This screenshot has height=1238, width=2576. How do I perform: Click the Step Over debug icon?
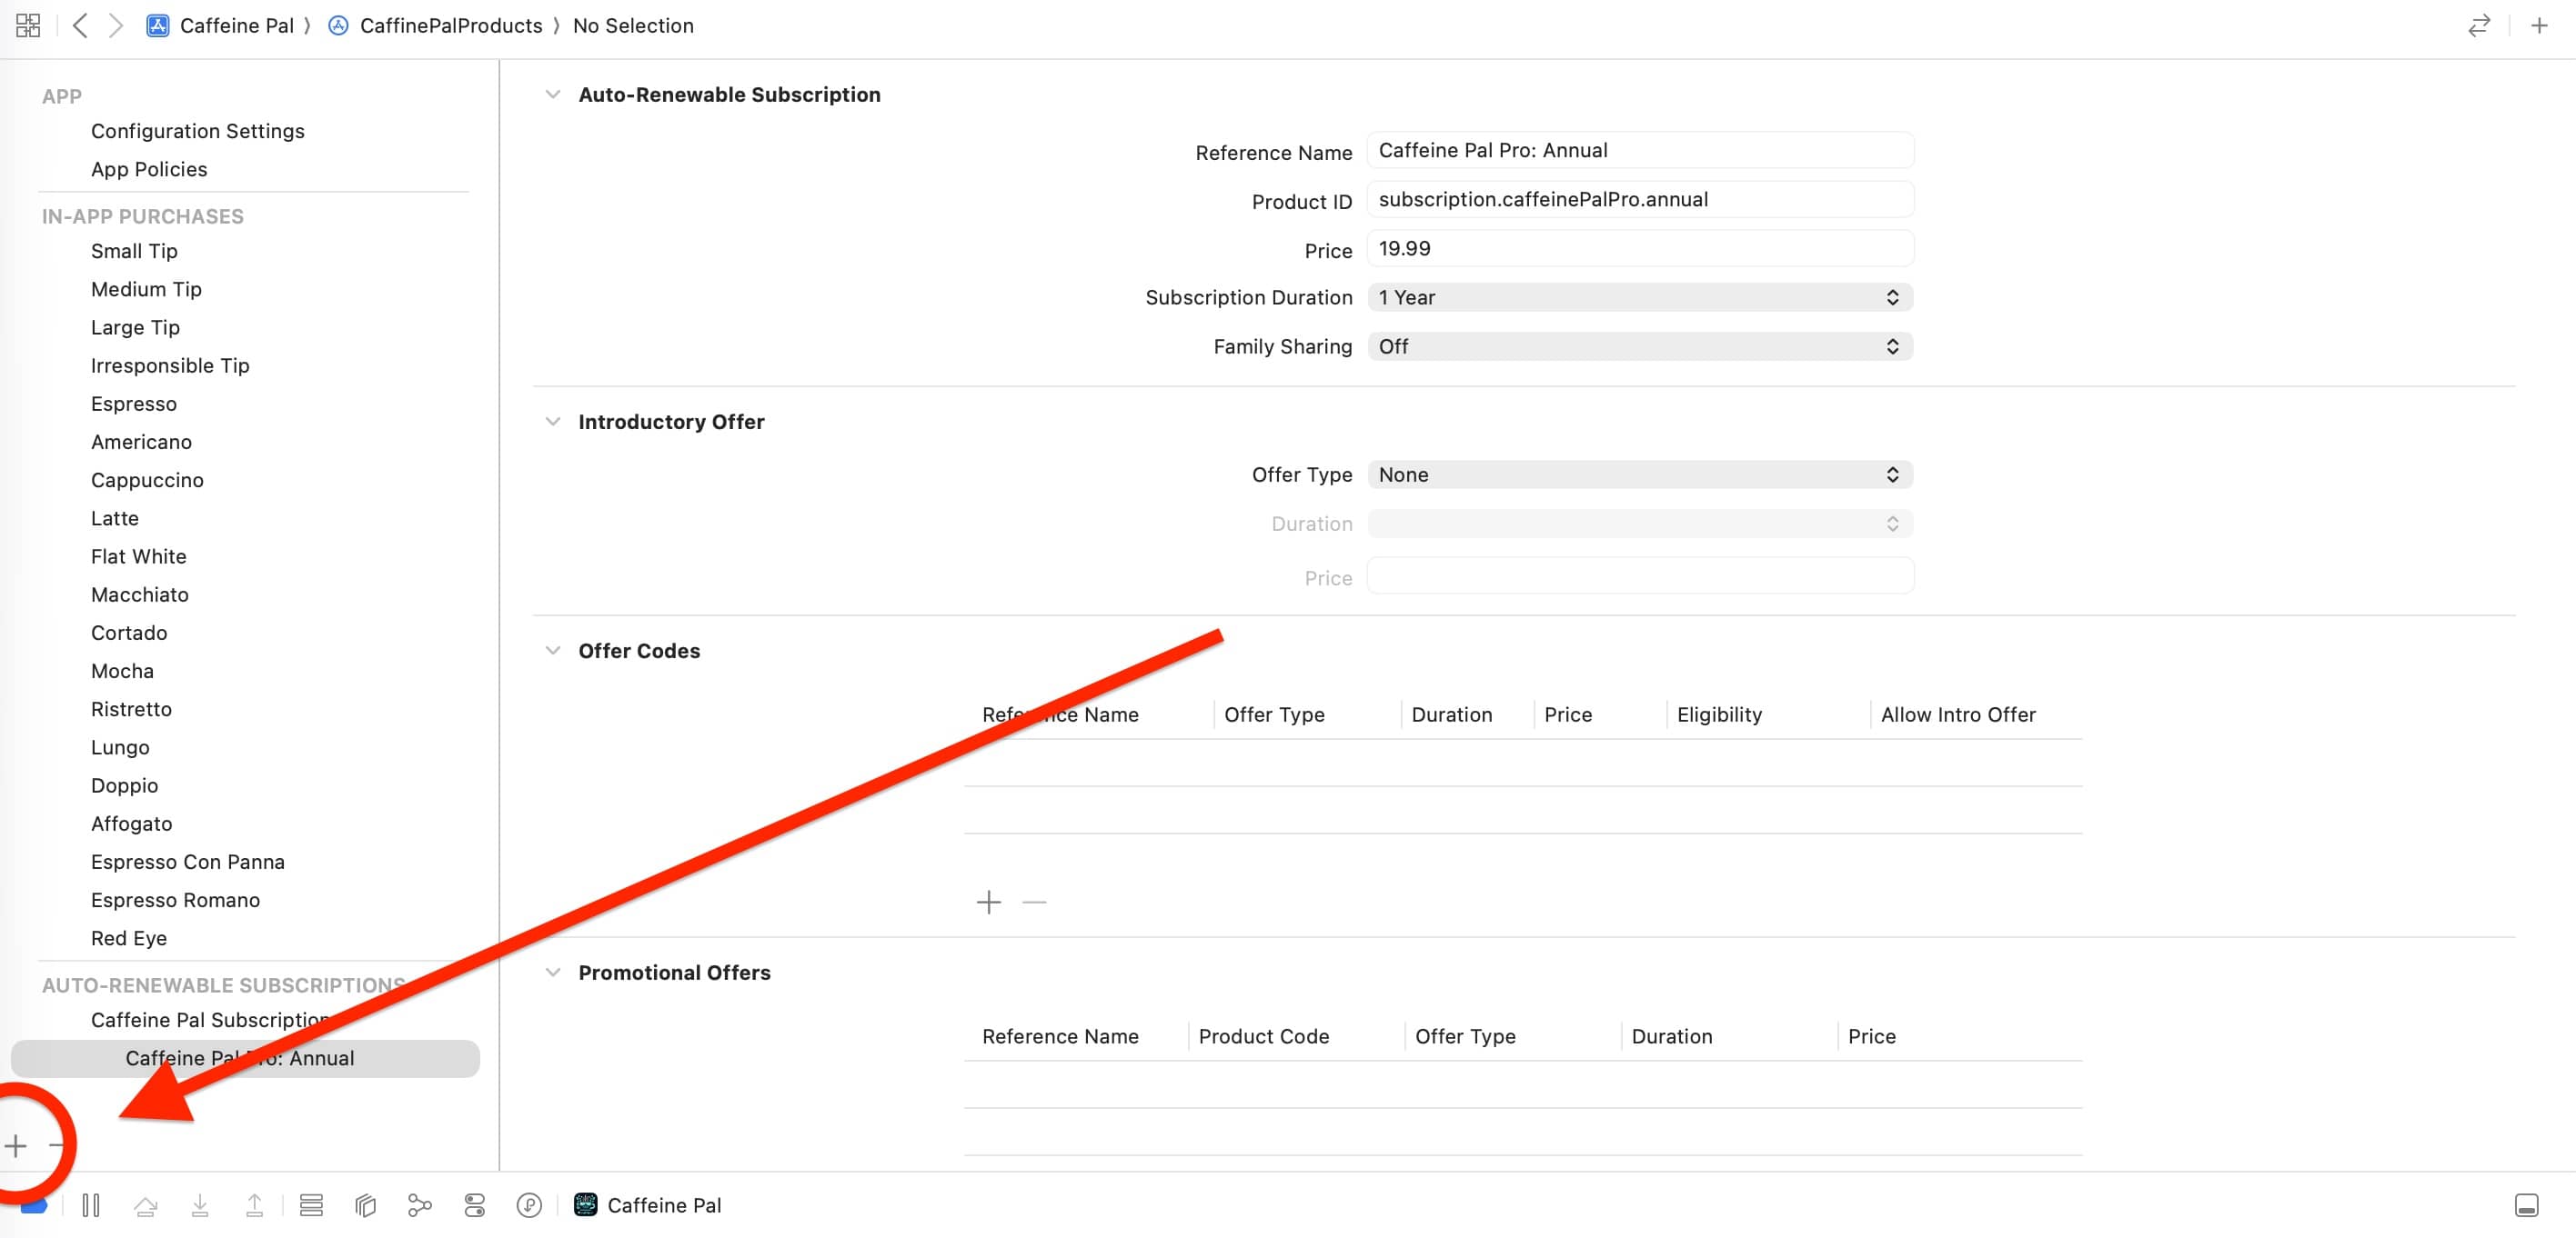coord(146,1205)
